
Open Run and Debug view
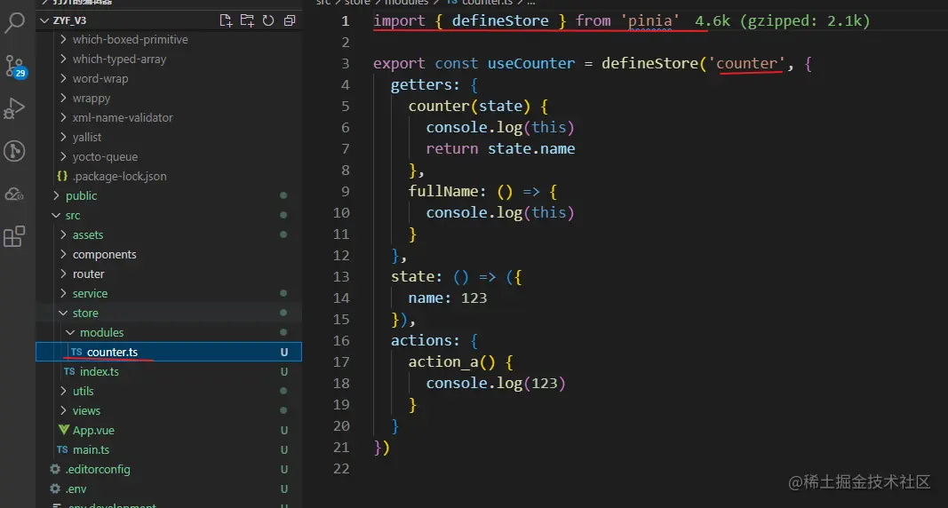(14, 108)
